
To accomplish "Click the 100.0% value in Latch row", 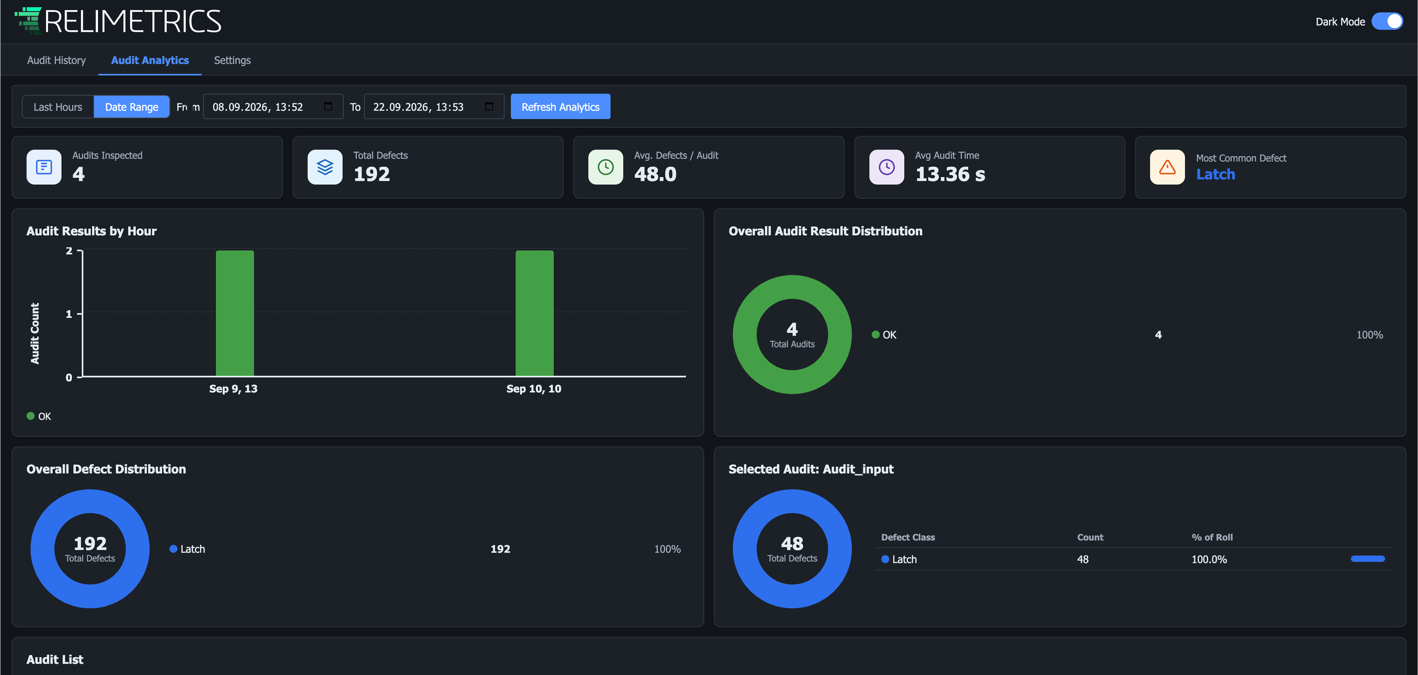I will (x=1209, y=559).
